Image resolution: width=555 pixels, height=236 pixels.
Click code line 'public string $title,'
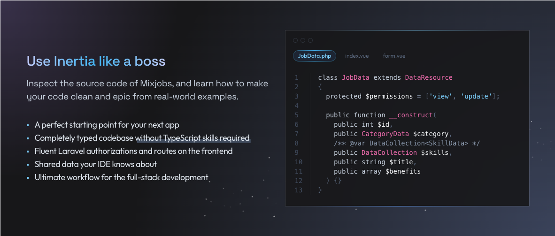point(375,162)
